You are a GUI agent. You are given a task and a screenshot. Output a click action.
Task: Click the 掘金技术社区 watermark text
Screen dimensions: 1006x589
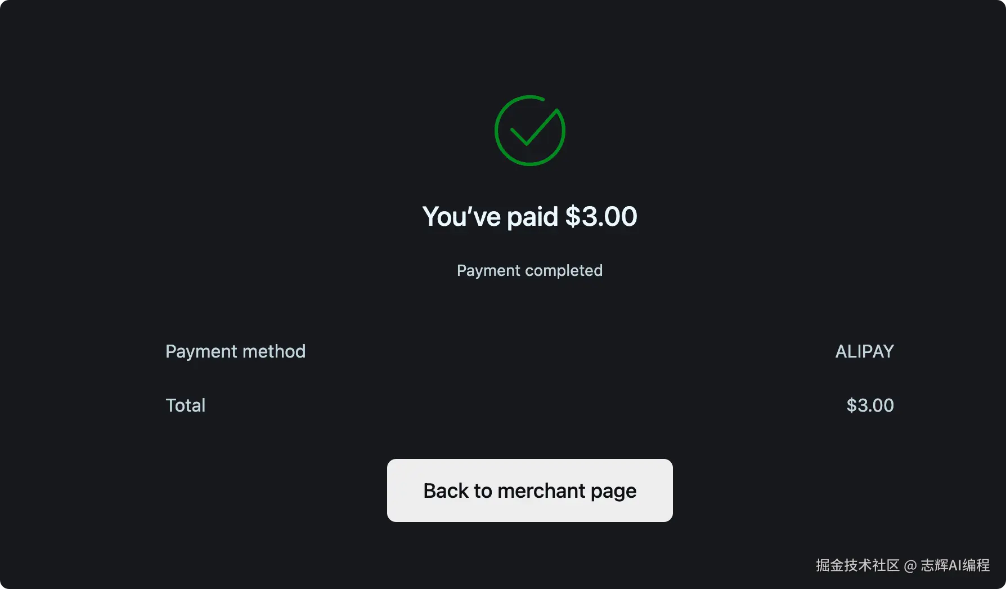[x=857, y=565]
